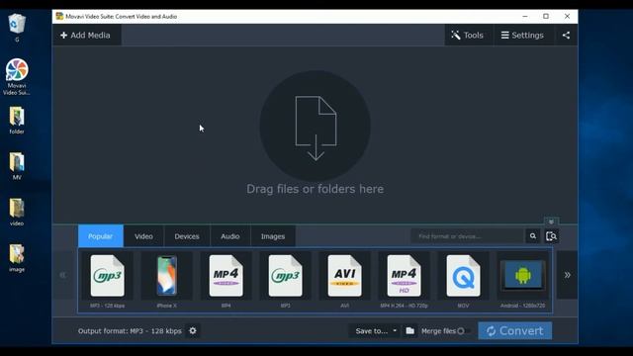
Task: Open the Tools menu
Action: [468, 36]
